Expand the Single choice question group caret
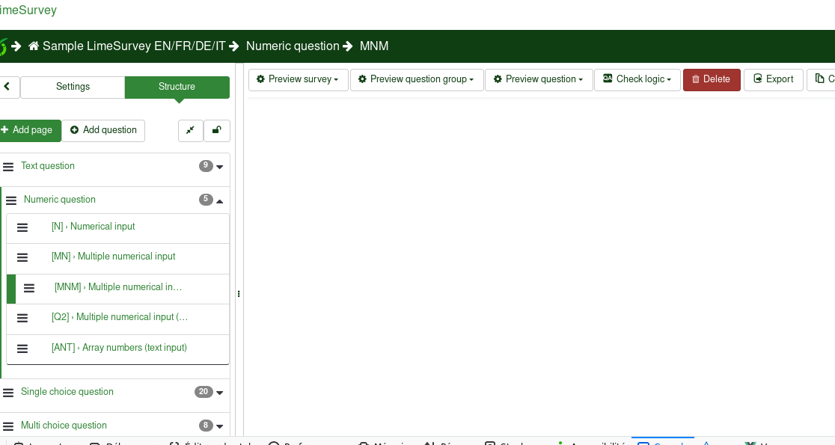835x445 pixels. pyautogui.click(x=219, y=393)
